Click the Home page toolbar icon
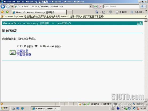This screenshot has width=148, height=111. 97,12
